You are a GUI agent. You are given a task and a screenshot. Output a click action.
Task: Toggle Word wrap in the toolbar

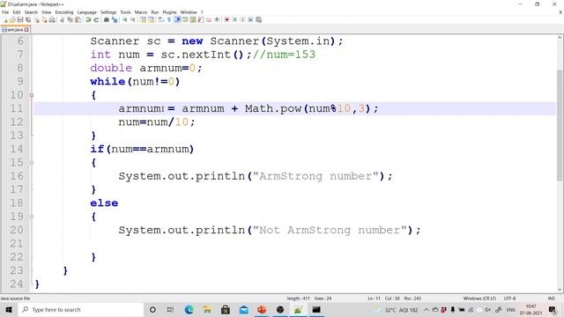point(161,19)
